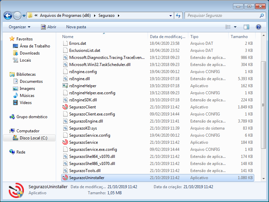This screenshot has width=269, height=202.
Task: Select Grupo doméstico in sidebar
Action: (32, 117)
